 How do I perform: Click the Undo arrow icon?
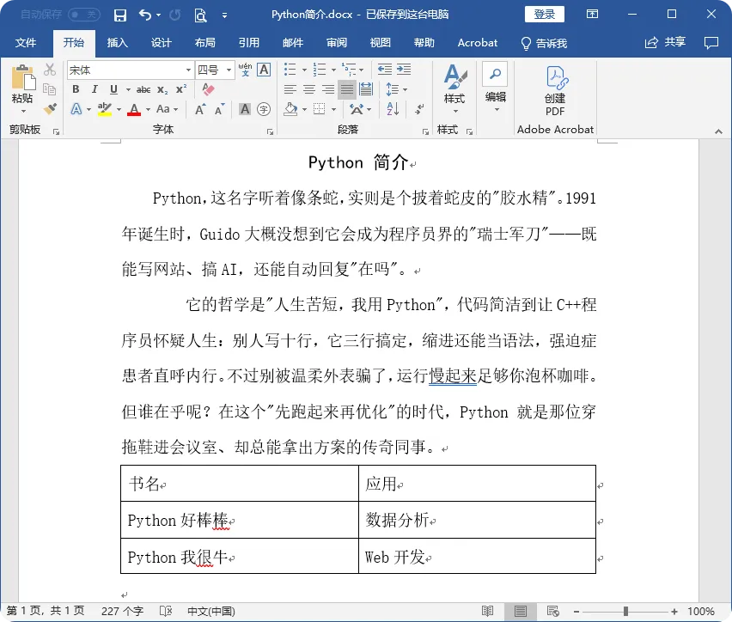click(x=144, y=15)
